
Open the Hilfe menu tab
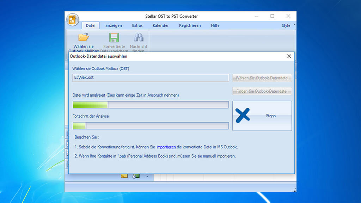(x=215, y=25)
